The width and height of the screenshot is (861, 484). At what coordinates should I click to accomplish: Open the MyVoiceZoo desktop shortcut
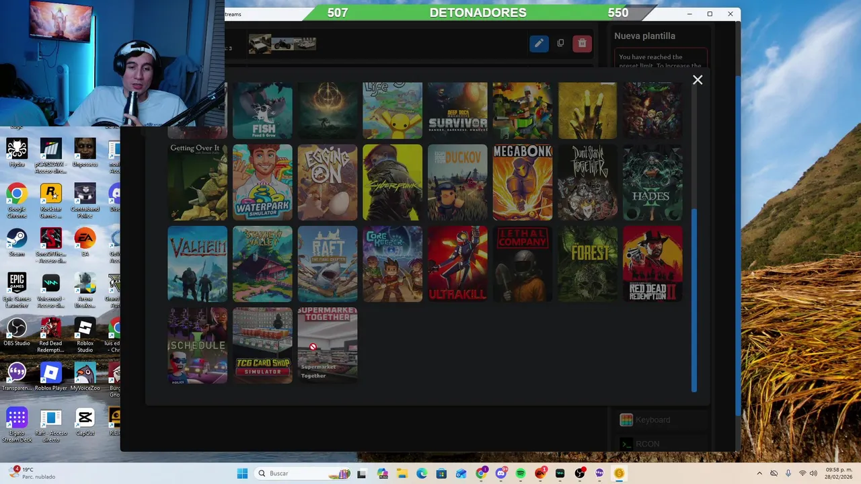tap(85, 376)
